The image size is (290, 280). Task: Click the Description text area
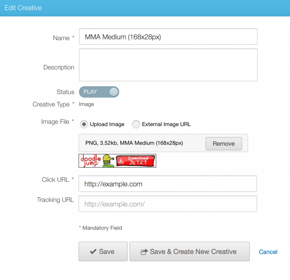point(168,65)
